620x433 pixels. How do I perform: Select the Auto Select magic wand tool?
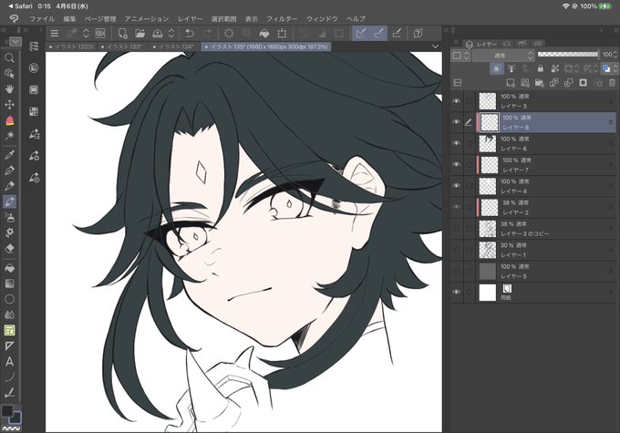(9, 136)
